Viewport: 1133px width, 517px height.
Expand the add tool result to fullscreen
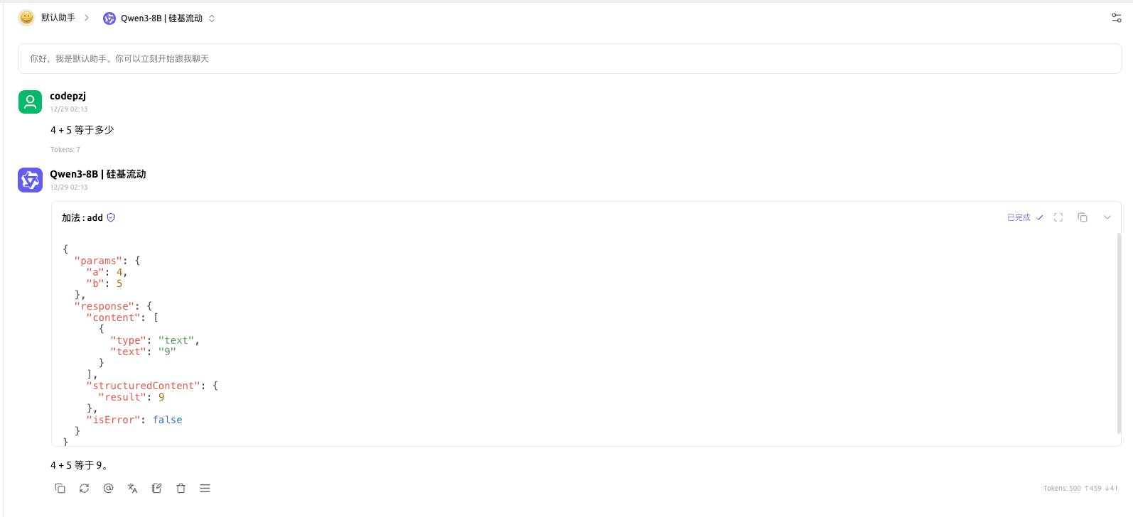(x=1058, y=217)
